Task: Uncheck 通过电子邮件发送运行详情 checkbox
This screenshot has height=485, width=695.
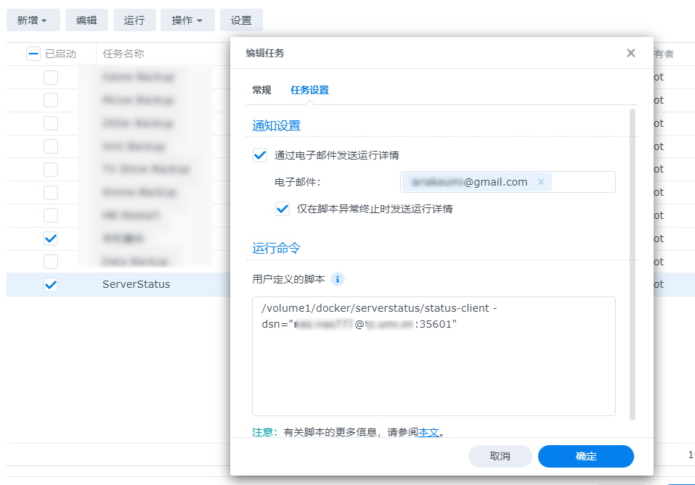Action: (x=260, y=155)
